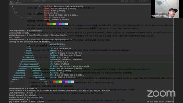Click the 'vishwin is not in the sudoers file' line

point(26,97)
